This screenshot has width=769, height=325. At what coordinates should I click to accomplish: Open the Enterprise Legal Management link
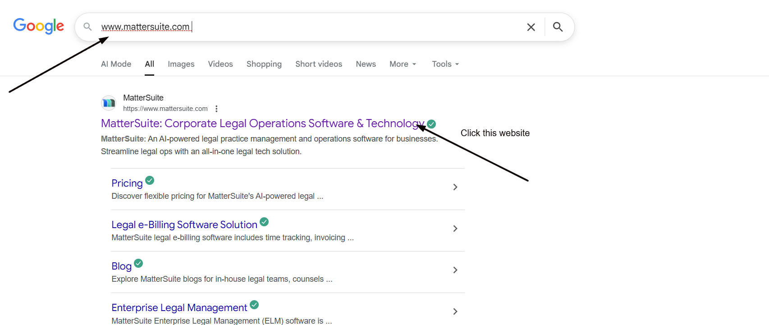click(x=179, y=308)
